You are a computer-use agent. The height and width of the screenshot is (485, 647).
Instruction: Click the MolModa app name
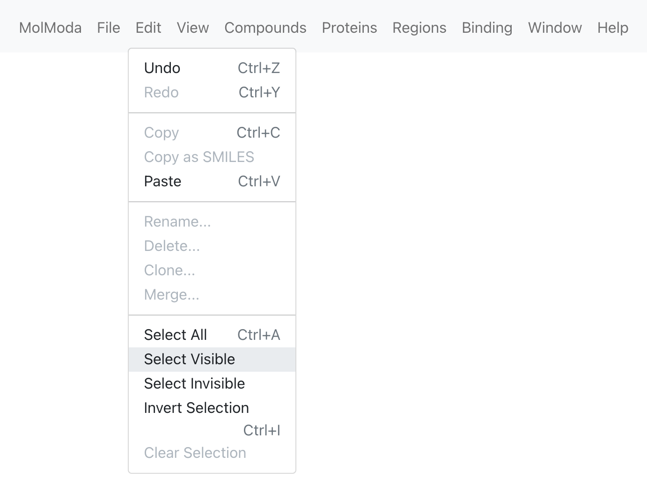[50, 28]
